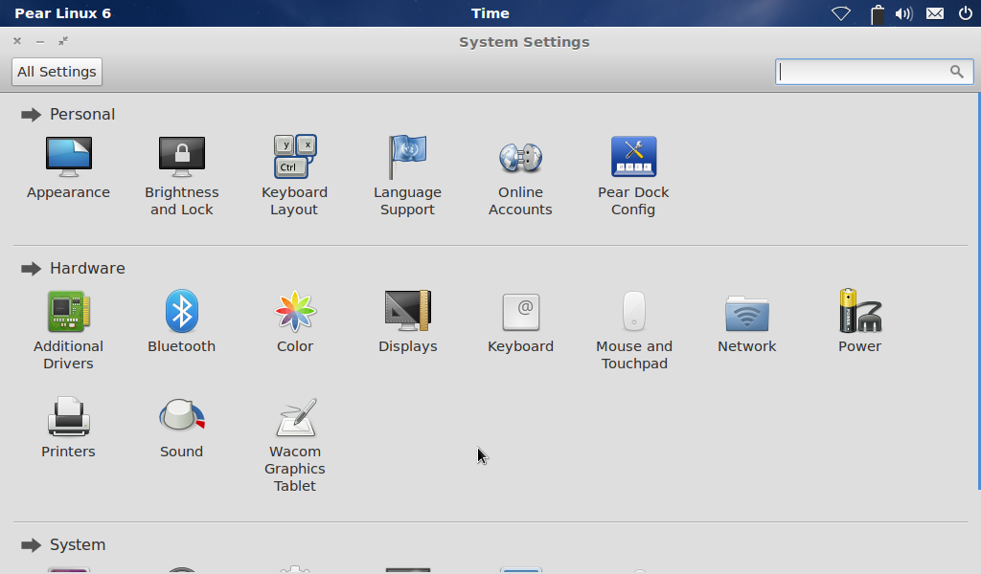Open Mouse and Touchpad settings
The width and height of the screenshot is (981, 574).
pyautogui.click(x=634, y=330)
